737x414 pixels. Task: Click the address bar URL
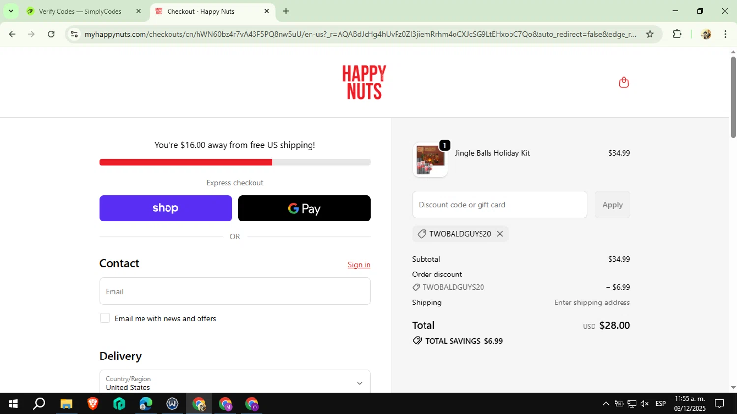[360, 34]
